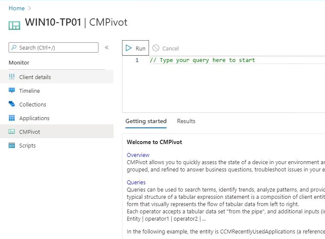The image size is (325, 239).
Task: Click the Client details sliders icon
Action: point(12,77)
